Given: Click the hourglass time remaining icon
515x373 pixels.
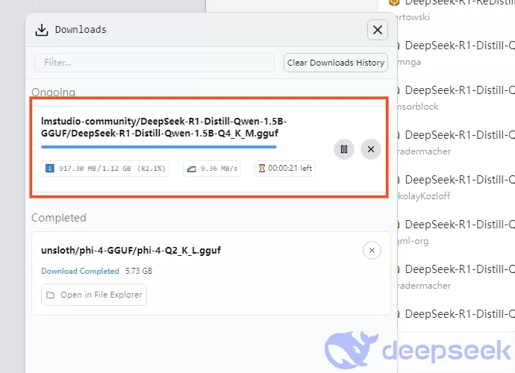Looking at the screenshot, I should (x=262, y=169).
